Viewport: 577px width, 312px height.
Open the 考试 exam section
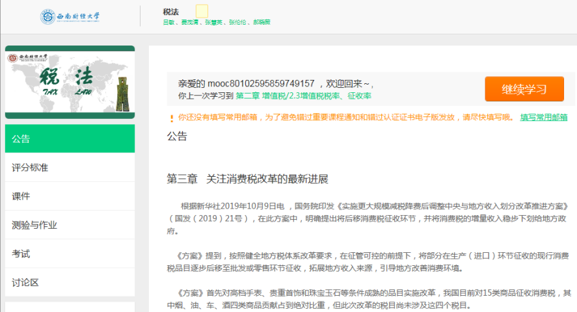coord(70,253)
